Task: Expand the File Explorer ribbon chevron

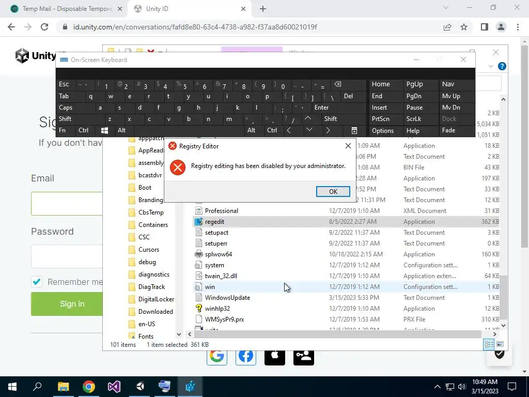Action: pos(491,66)
